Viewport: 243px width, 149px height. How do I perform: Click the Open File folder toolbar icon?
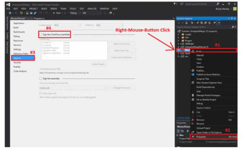pyautogui.click(x=27, y=13)
